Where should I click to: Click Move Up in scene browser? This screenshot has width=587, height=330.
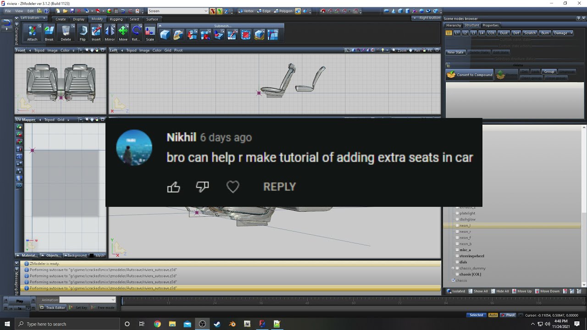[x=522, y=291]
